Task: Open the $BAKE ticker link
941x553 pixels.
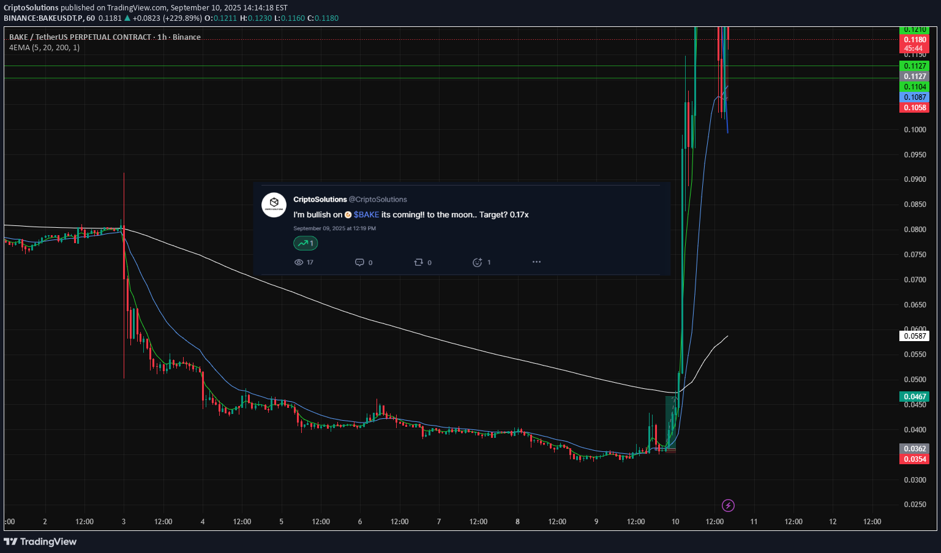Action: (x=366, y=215)
